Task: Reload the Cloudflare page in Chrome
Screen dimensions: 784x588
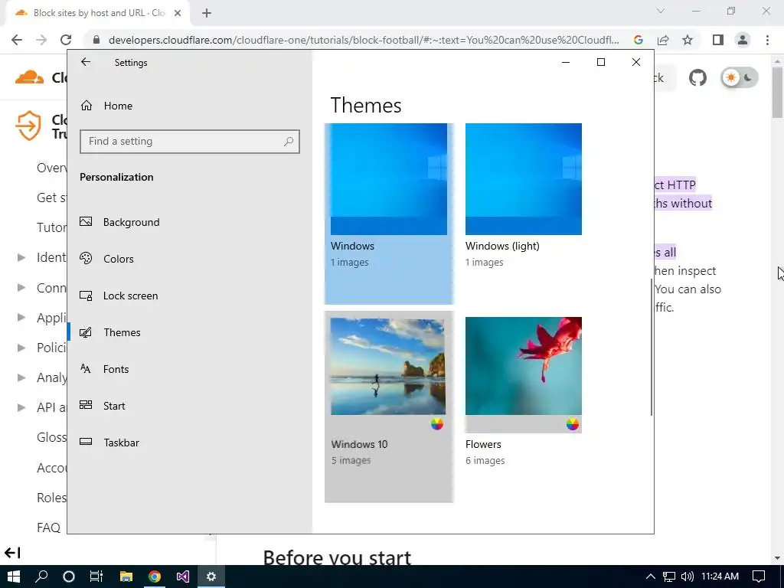Action: [x=66, y=40]
